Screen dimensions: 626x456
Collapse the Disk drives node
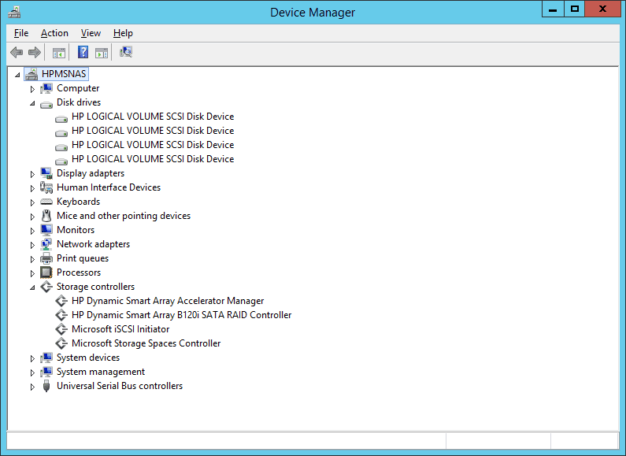(32, 103)
